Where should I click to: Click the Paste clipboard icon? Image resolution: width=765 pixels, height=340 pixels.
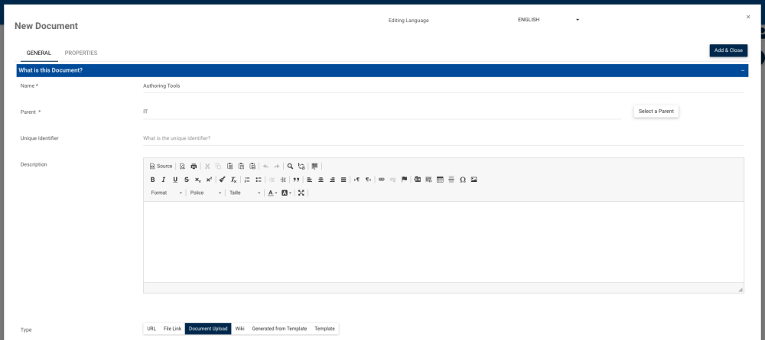[x=229, y=166]
